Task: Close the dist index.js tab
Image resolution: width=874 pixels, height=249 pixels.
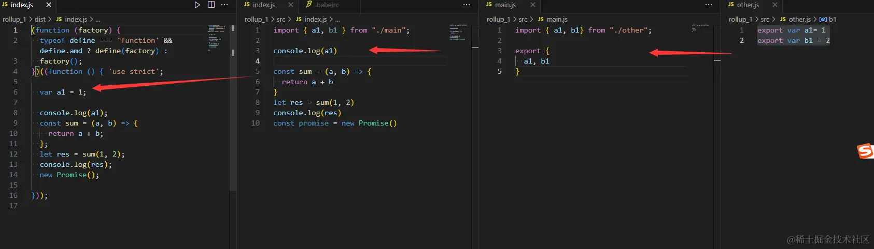Action: (49, 5)
